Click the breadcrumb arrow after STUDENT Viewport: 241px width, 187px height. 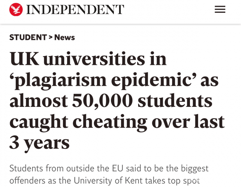50,37
